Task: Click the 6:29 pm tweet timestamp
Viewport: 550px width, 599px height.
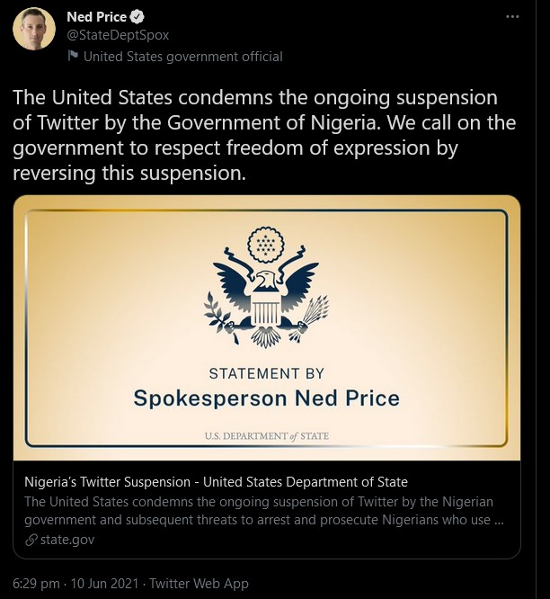Action: (x=34, y=584)
